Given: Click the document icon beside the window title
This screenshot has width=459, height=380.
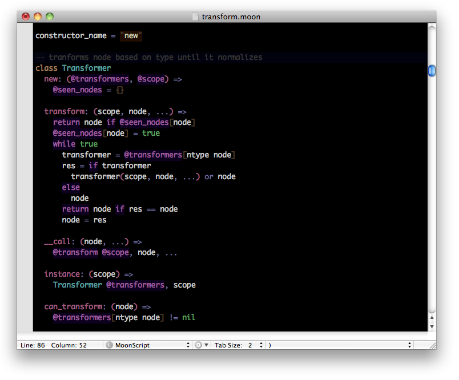Looking at the screenshot, I should [x=196, y=17].
